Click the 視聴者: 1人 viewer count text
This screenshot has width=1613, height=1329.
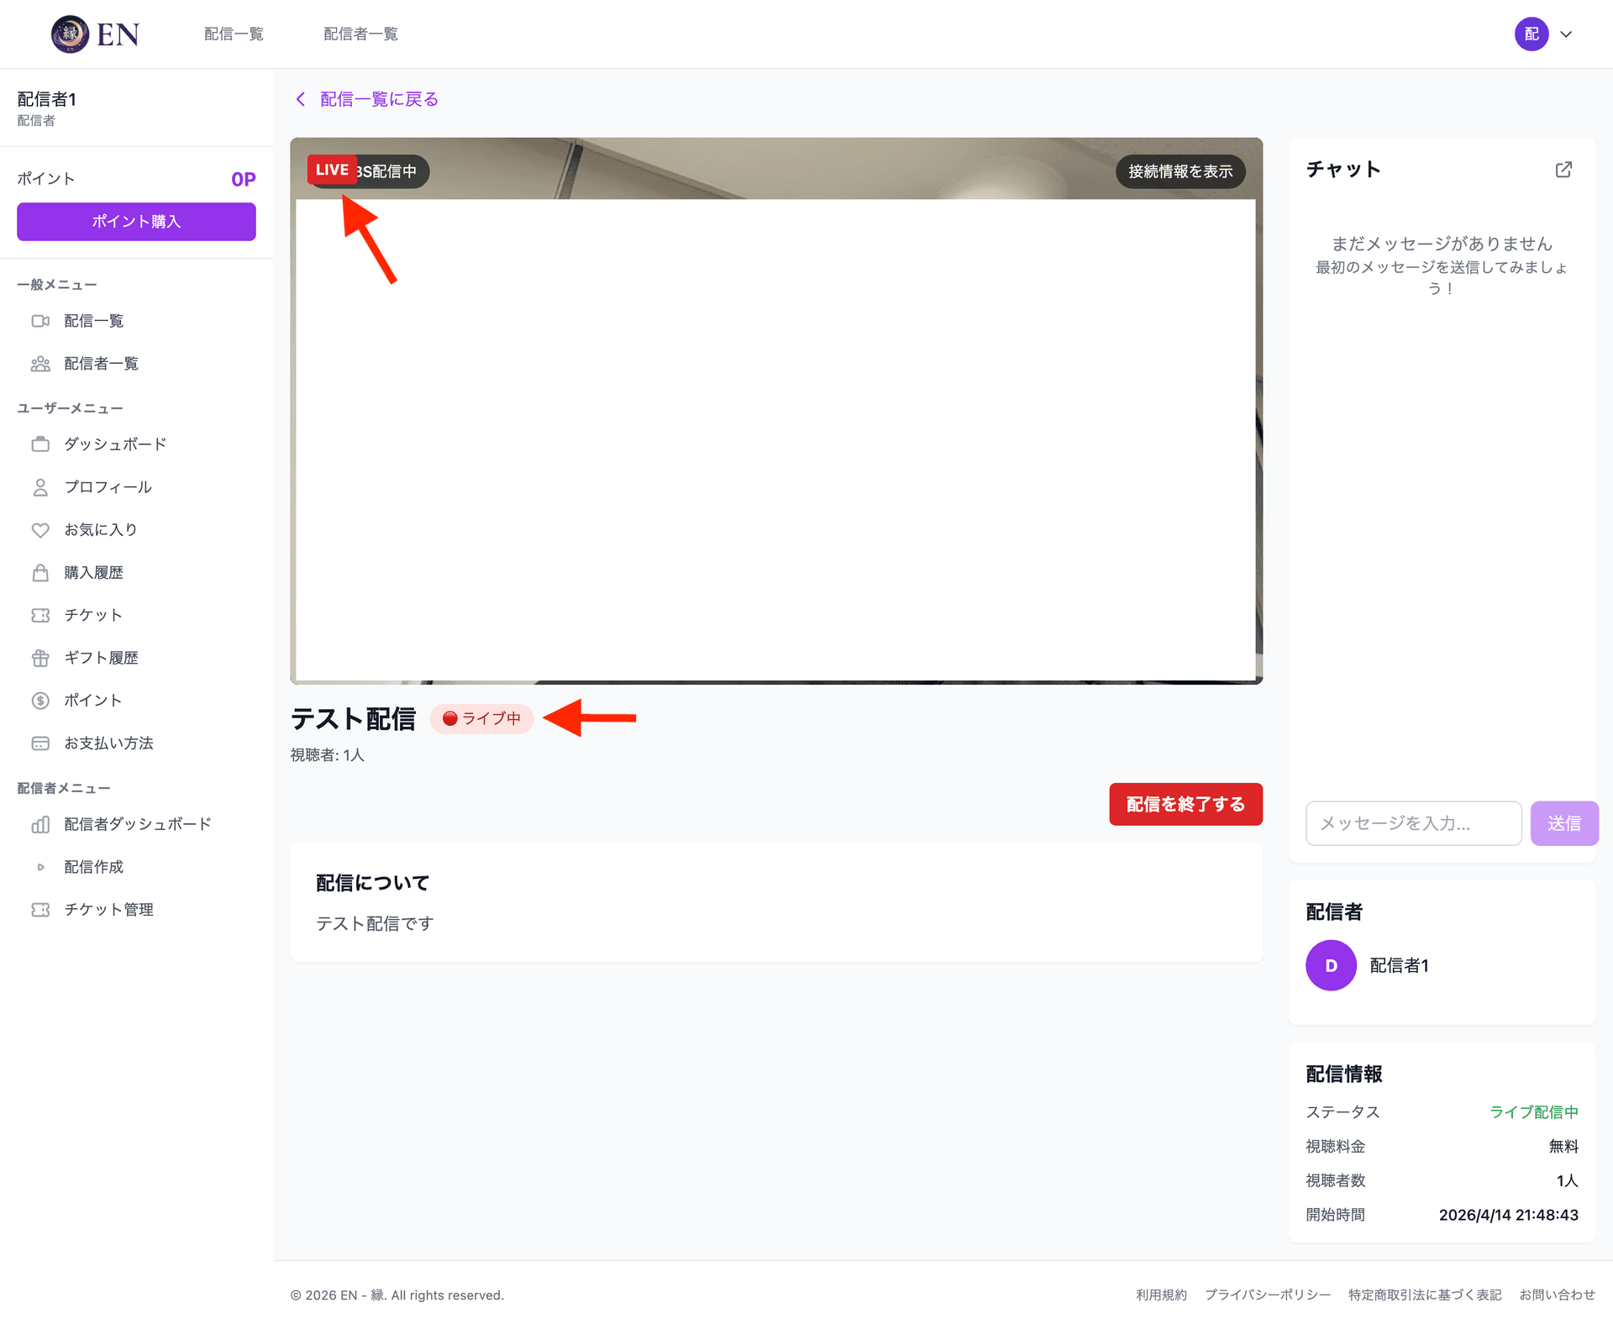tap(328, 755)
